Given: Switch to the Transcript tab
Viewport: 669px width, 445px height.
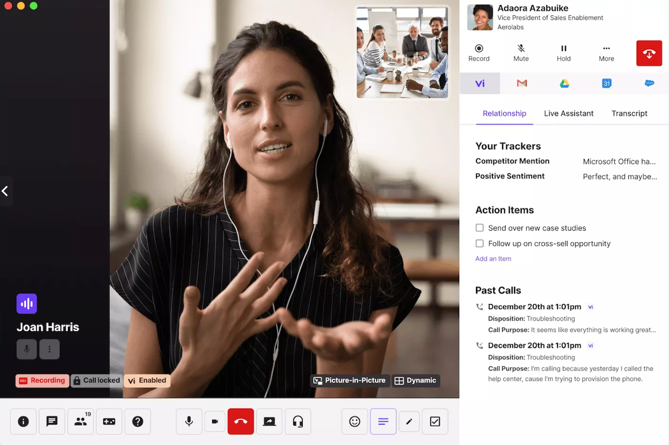Looking at the screenshot, I should coord(629,113).
